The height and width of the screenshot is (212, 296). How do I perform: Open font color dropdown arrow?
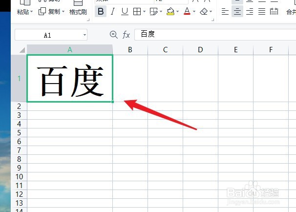click(194, 12)
